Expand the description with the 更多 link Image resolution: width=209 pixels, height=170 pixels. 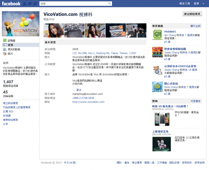(x=79, y=90)
